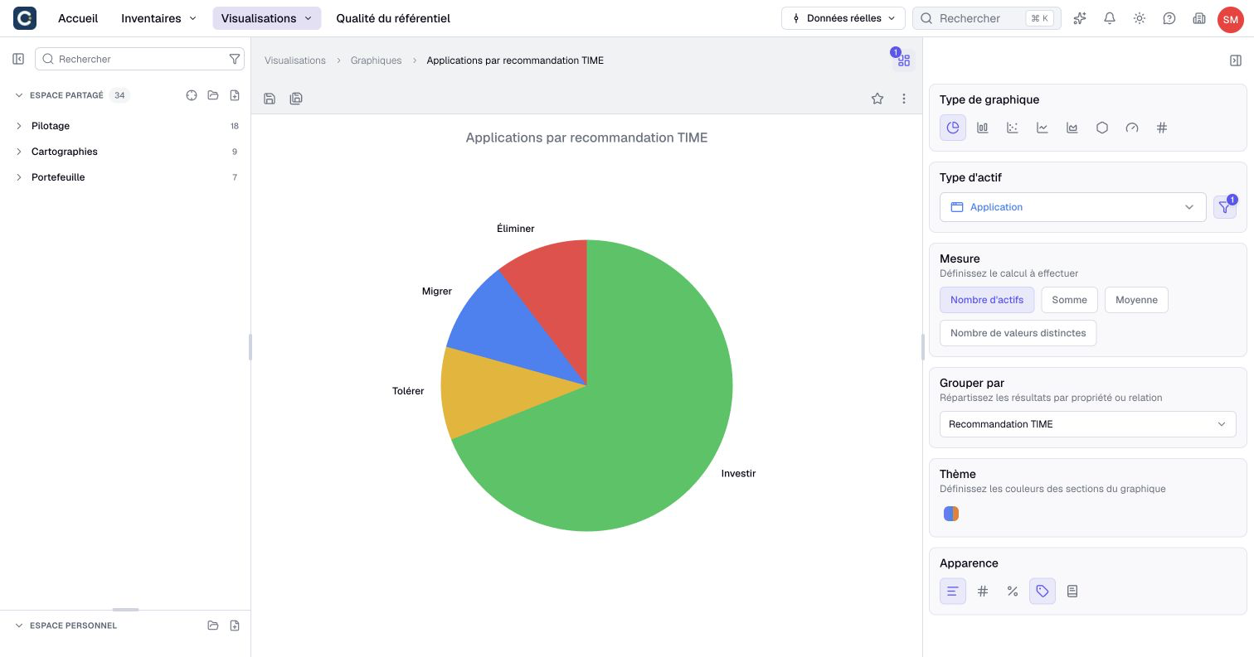Image resolution: width=1254 pixels, height=657 pixels.
Task: Choose Nombre de valeurs distinctes
Action: coord(1018,333)
